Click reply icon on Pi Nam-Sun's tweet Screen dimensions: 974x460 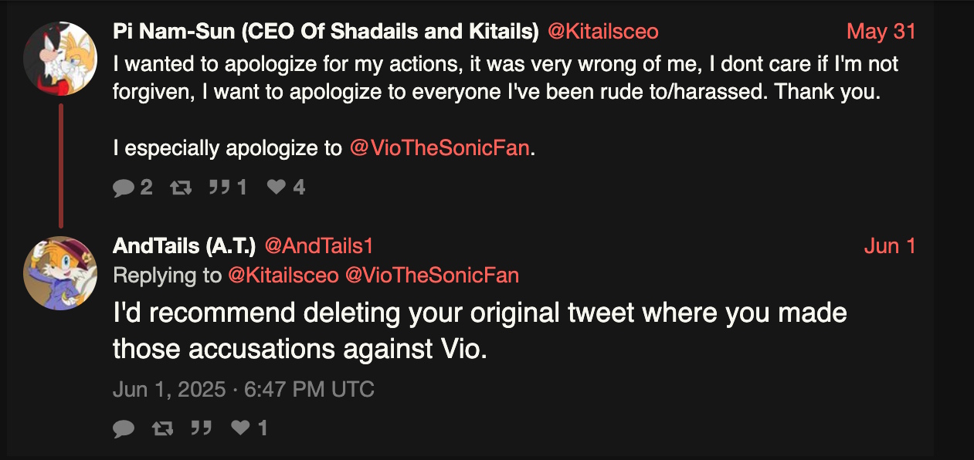[124, 188]
